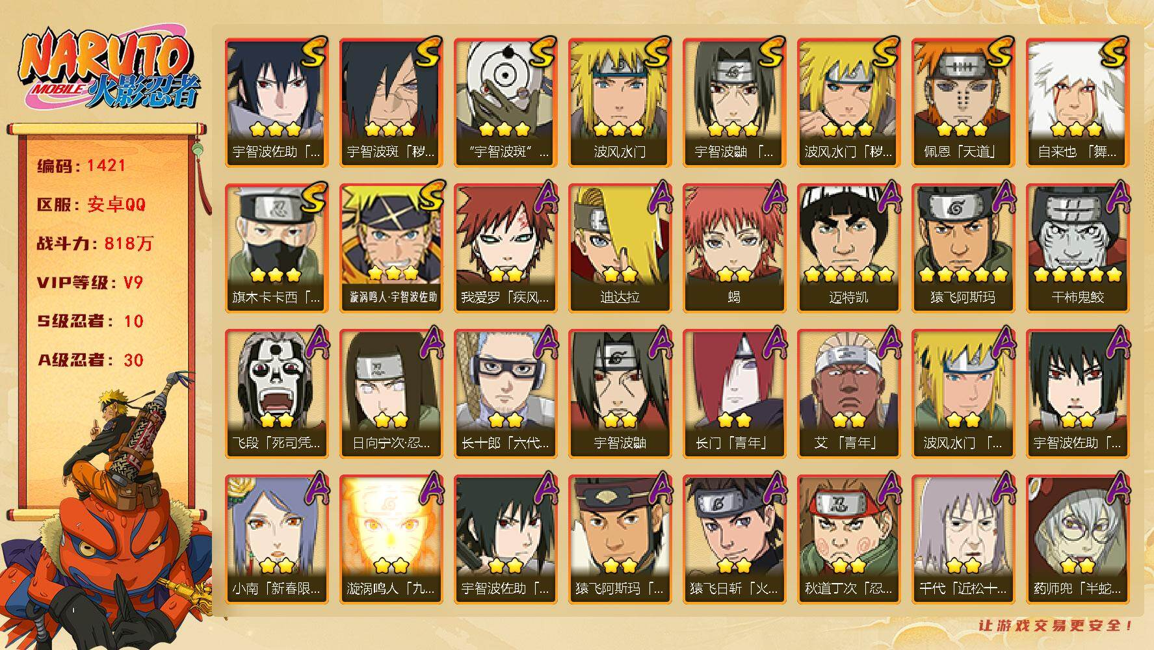Click the S rank badge on 自来也 card
The width and height of the screenshot is (1154, 650).
point(1114,52)
